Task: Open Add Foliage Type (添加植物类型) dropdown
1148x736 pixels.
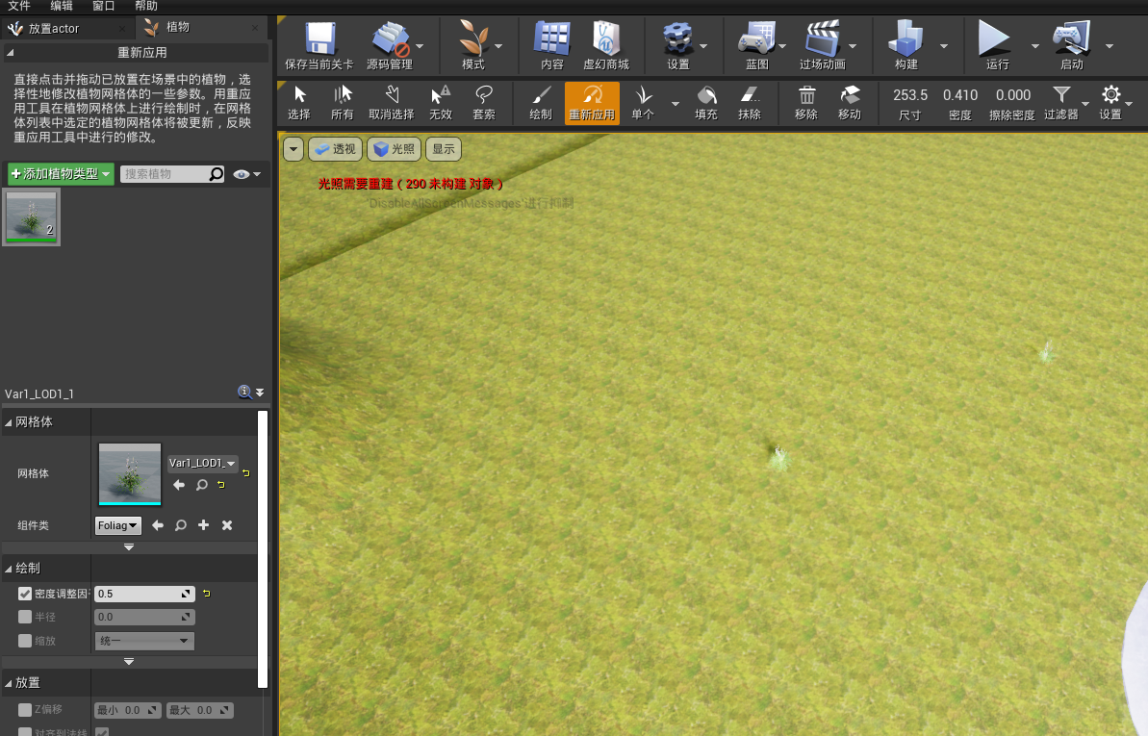Action: (x=61, y=174)
